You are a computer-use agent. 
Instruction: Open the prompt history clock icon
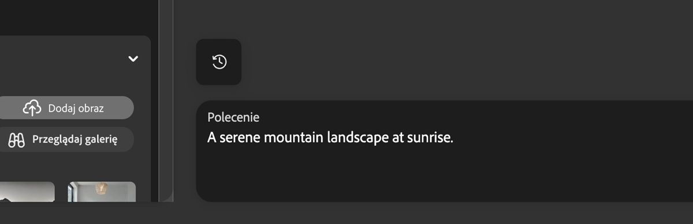pyautogui.click(x=219, y=62)
